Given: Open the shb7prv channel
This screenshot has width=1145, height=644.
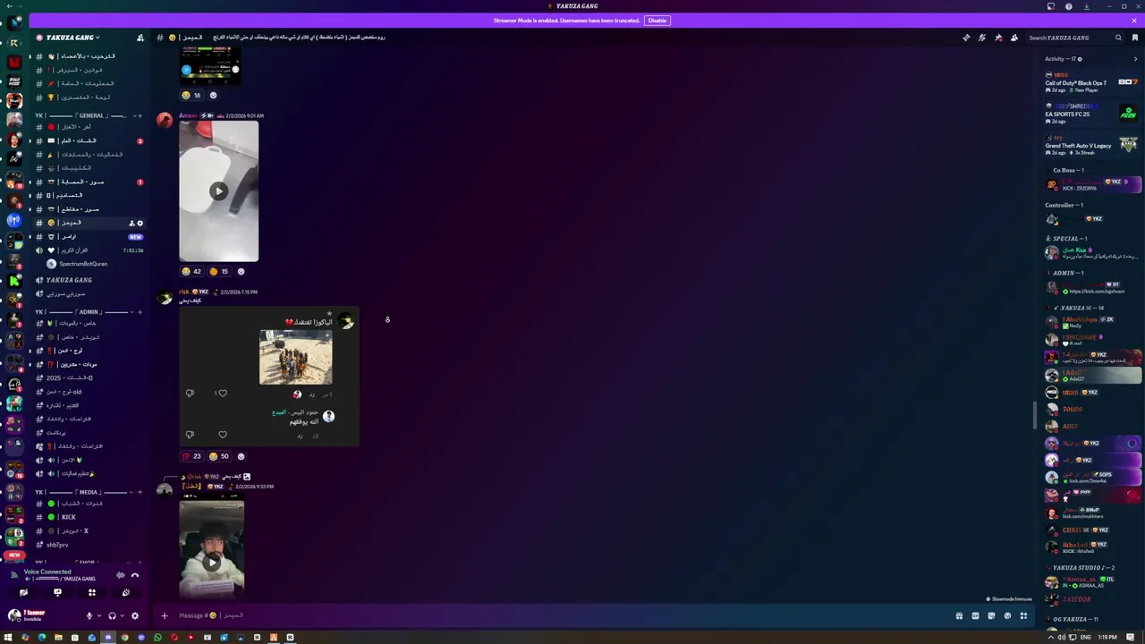Looking at the screenshot, I should (89, 545).
